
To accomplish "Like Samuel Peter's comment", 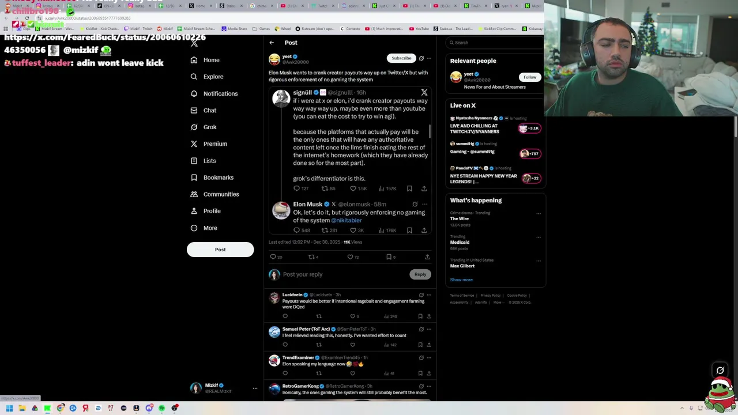I will [353, 345].
